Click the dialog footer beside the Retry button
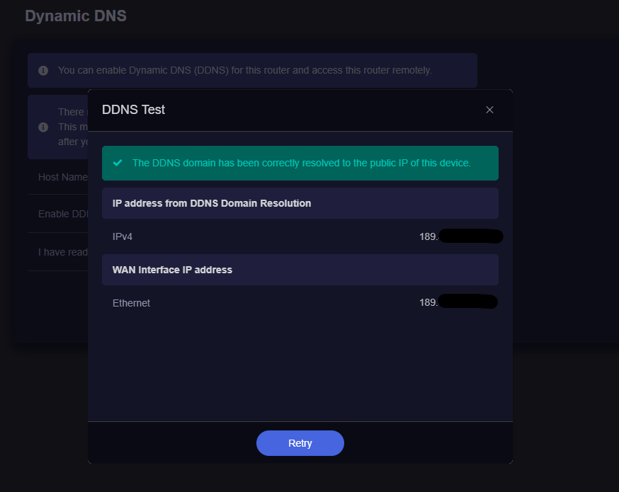Viewport: 619px width, 492px height. pyautogui.click(x=425, y=443)
